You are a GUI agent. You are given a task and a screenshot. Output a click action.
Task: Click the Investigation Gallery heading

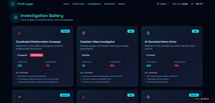(x=42, y=16)
